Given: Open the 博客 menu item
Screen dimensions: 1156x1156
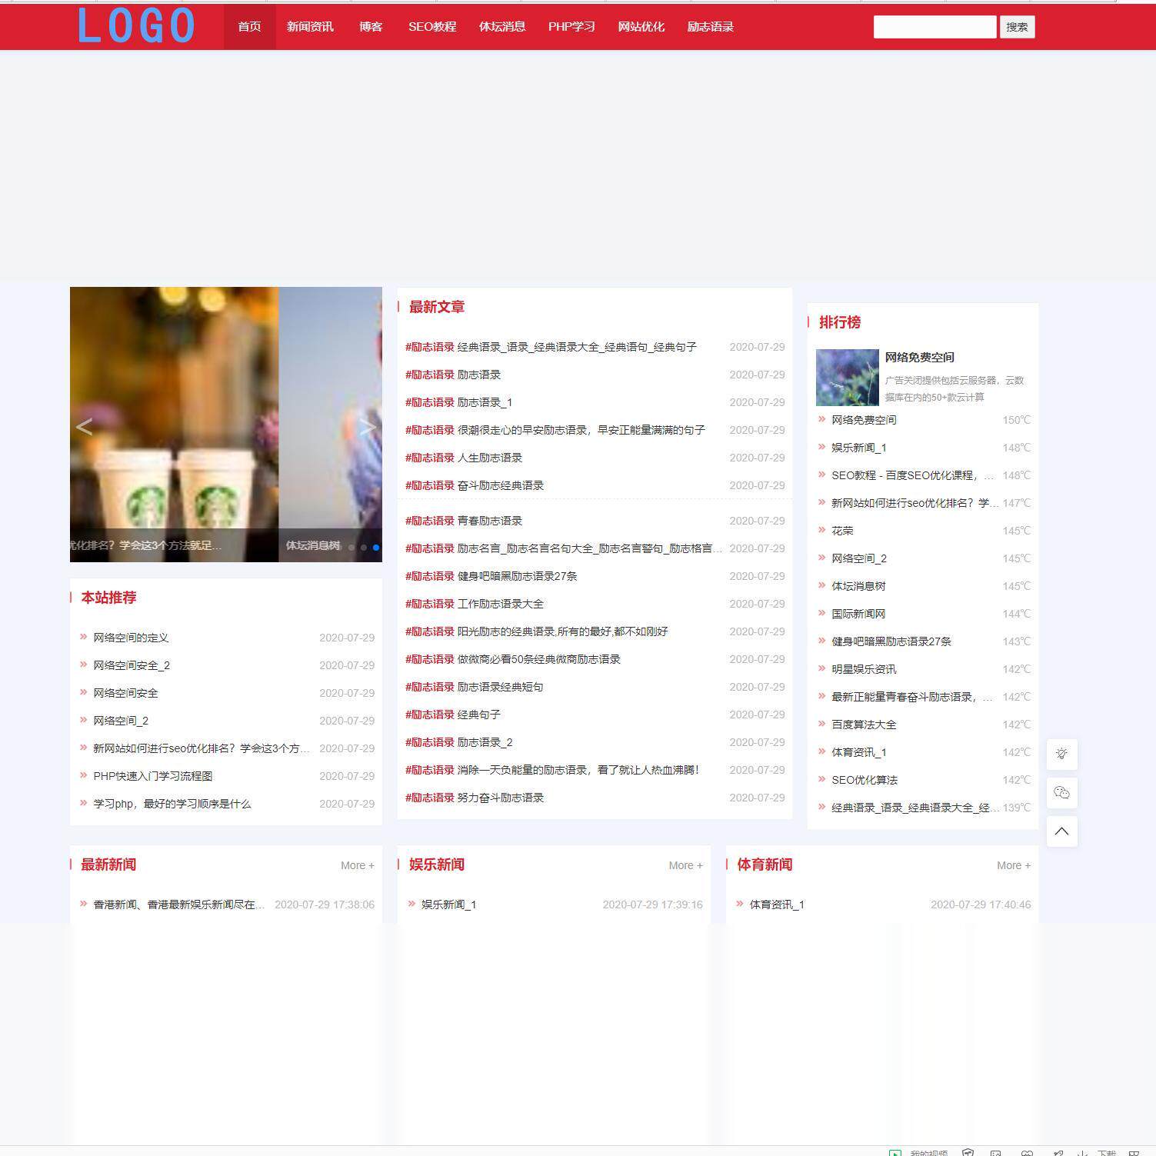Looking at the screenshot, I should pyautogui.click(x=371, y=27).
